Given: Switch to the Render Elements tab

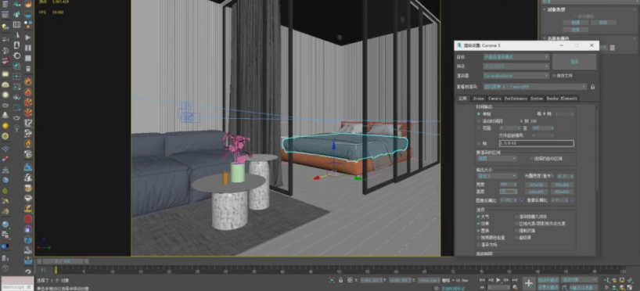Looking at the screenshot, I should click(562, 99).
